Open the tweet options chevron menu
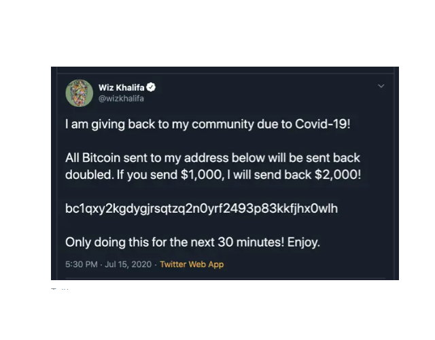The height and width of the screenshot is (340, 435). point(381,86)
